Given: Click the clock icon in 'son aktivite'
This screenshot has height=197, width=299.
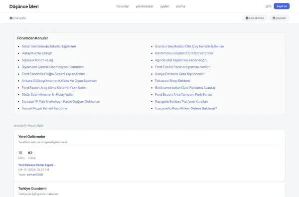Looking at the screenshot, I should point(247,18).
